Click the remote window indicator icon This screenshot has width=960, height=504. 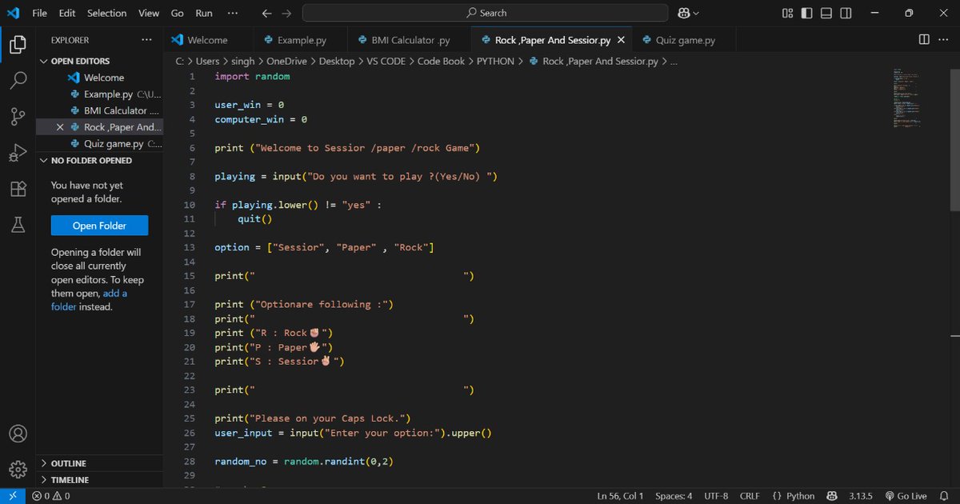13,496
